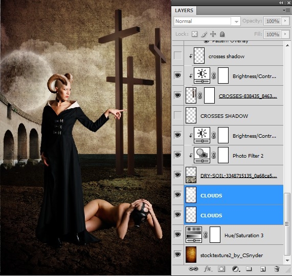Click the layers scrollbar down arrow
Screen dimensions: 292x276
pos(287,260)
